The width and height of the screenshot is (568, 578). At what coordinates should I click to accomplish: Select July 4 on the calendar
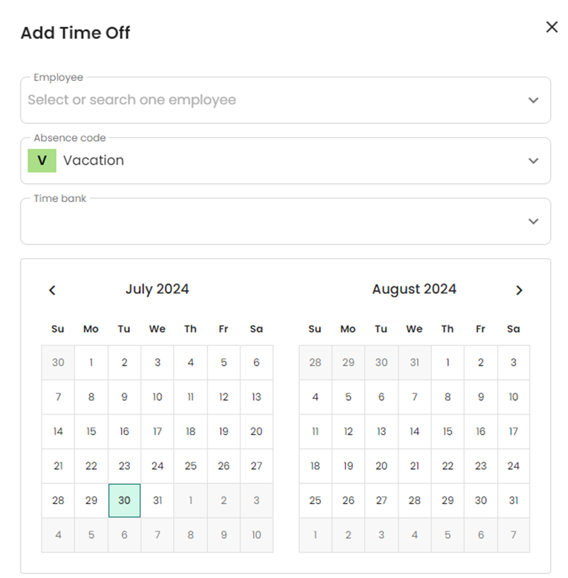tap(190, 362)
